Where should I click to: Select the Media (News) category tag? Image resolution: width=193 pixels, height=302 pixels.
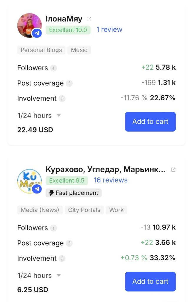(40, 210)
